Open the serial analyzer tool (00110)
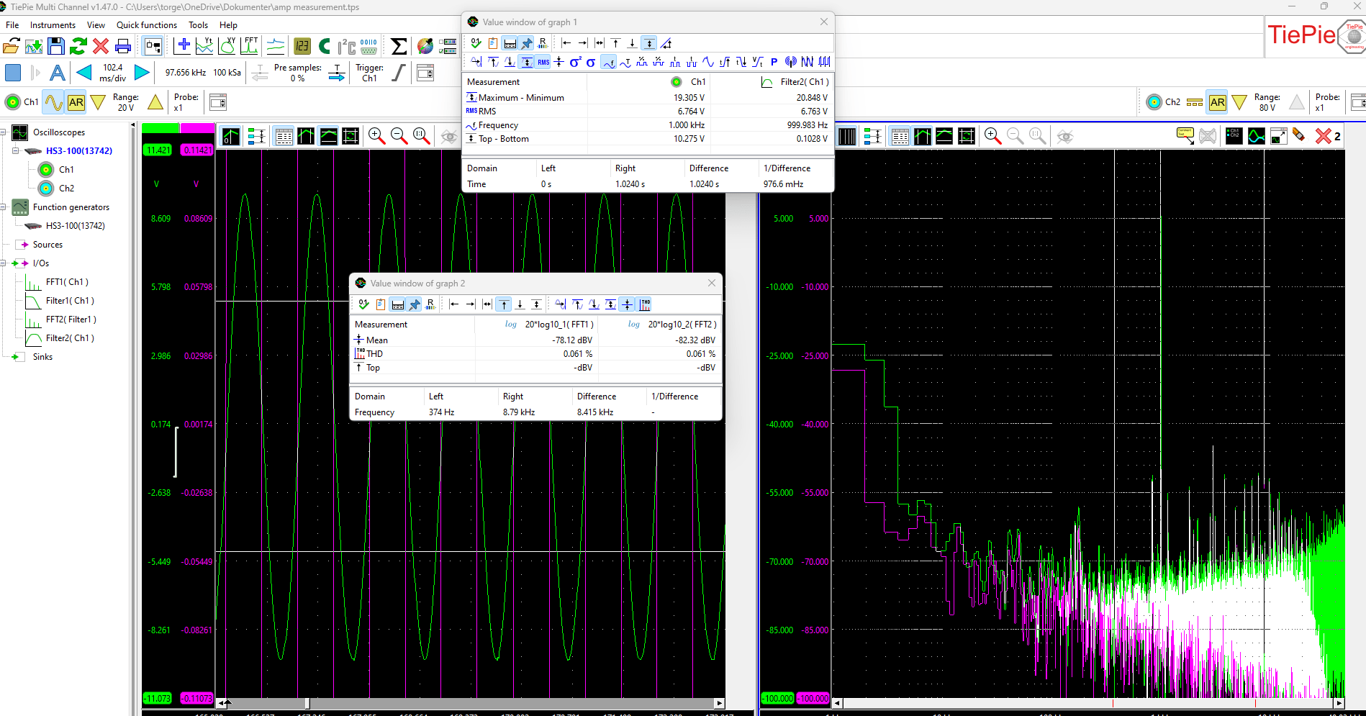Image resolution: width=1366 pixels, height=716 pixels. pos(369,47)
